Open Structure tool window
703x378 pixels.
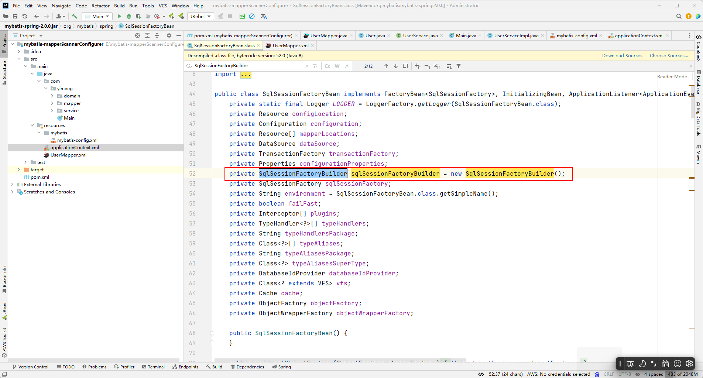click(4, 73)
